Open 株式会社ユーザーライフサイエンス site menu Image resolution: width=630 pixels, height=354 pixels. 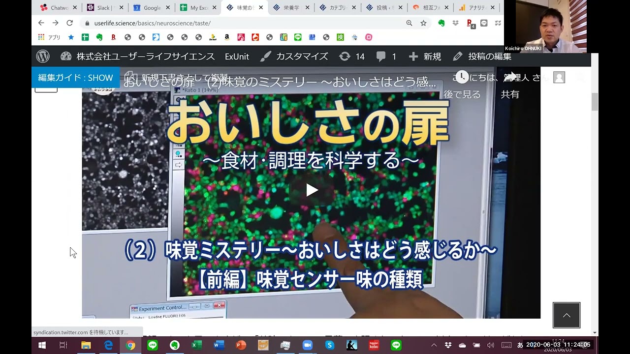pyautogui.click(x=138, y=57)
